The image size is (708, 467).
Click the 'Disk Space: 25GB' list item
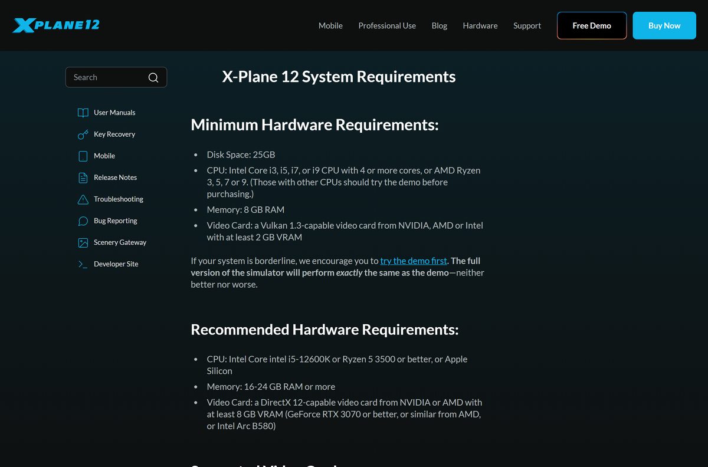coord(241,154)
